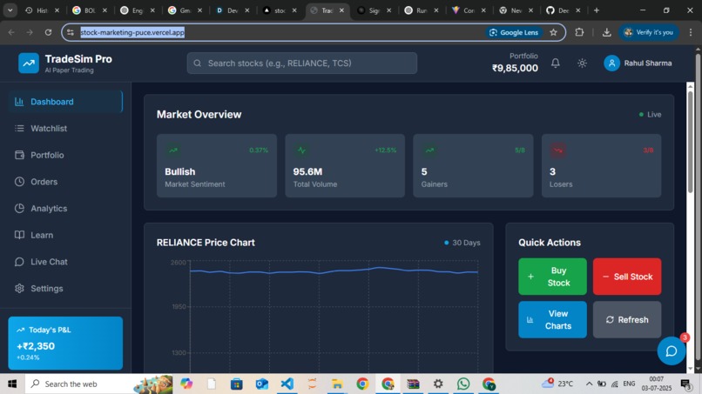Reload the page with browser refresh
This screenshot has height=394, width=702.
pos(48,32)
